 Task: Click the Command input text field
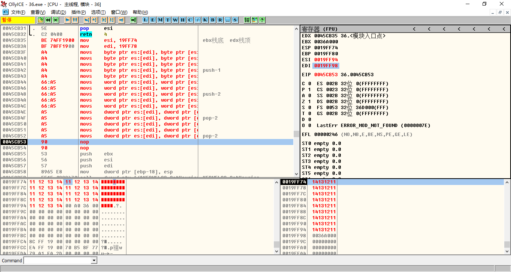tap(57, 260)
